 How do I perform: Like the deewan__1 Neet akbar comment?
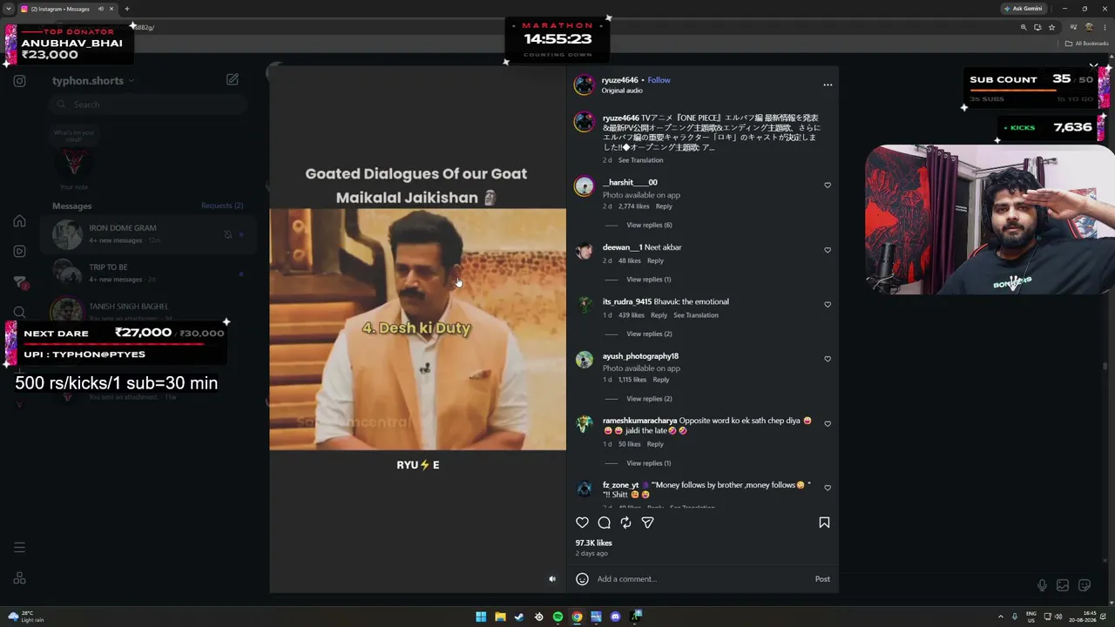tap(828, 250)
